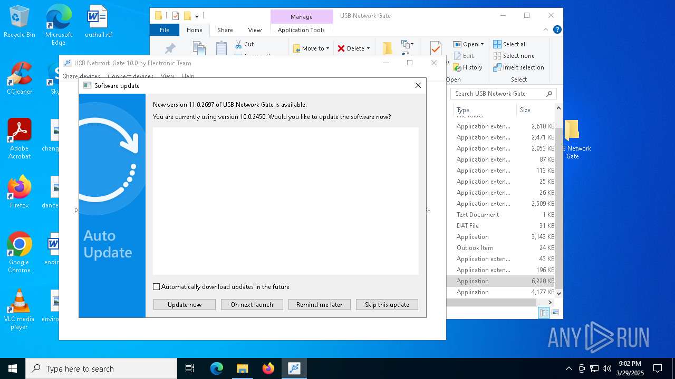The image size is (675, 379).
Task: Open file History in the ribbon
Action: tap(468, 67)
